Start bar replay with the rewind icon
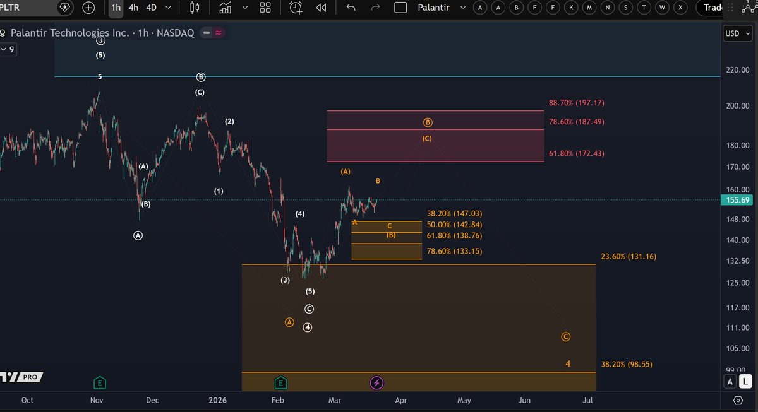 pos(321,8)
